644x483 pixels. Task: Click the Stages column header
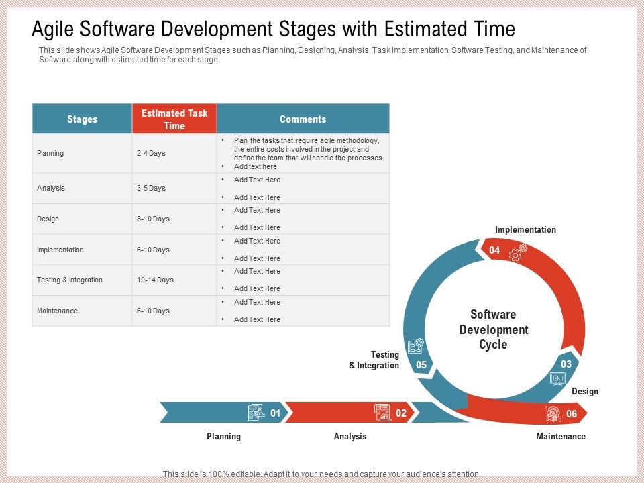[82, 119]
